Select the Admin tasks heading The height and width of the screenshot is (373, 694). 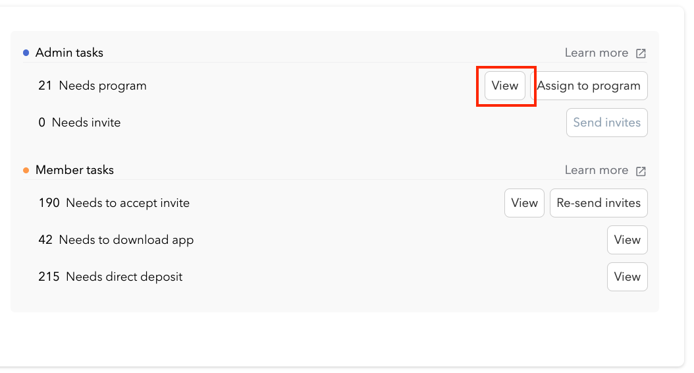point(69,53)
